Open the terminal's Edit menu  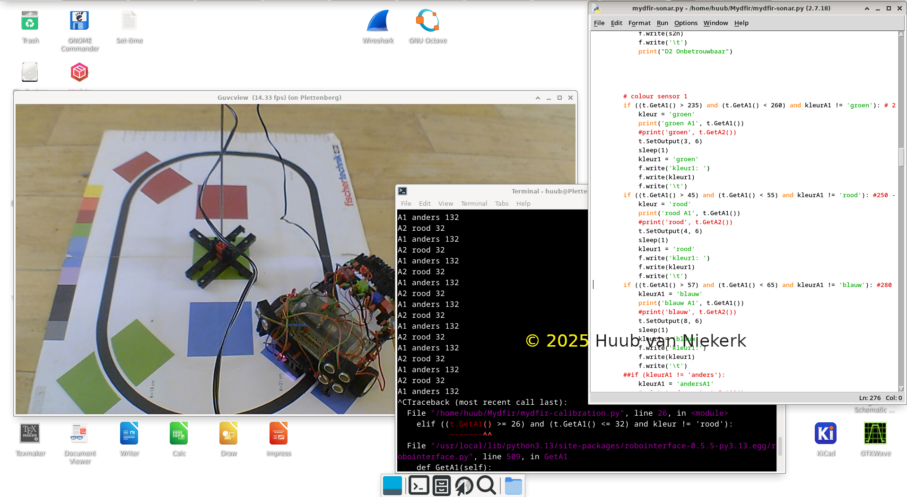coord(425,203)
